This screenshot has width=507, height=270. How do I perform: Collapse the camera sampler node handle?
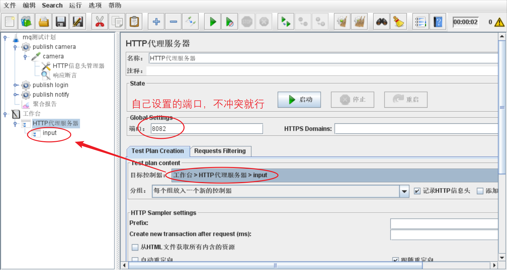tap(25, 57)
